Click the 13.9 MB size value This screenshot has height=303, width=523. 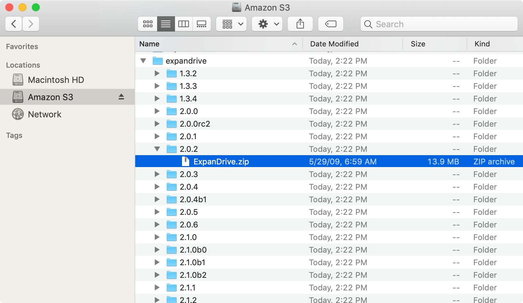click(x=443, y=161)
